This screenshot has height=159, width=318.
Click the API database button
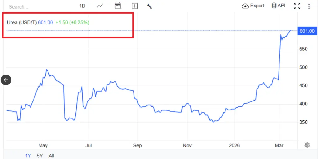[x=278, y=6]
